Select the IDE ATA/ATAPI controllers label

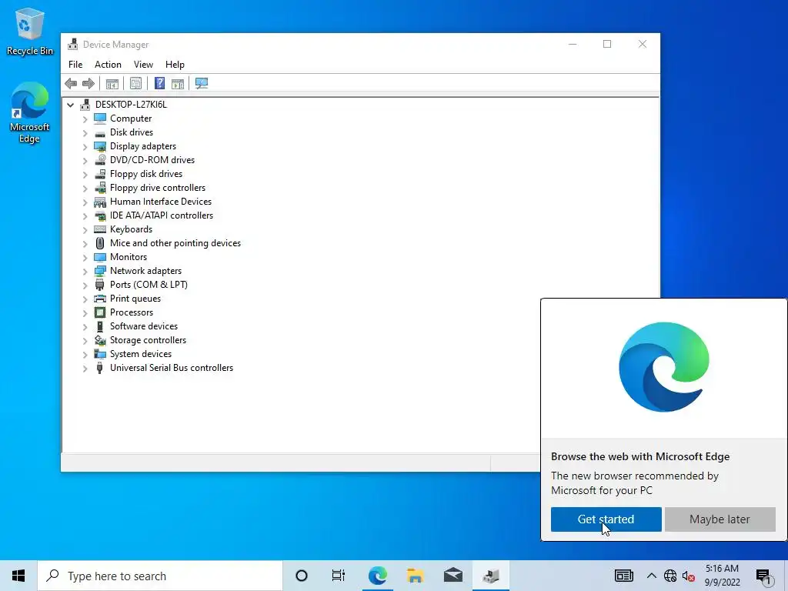pos(162,215)
